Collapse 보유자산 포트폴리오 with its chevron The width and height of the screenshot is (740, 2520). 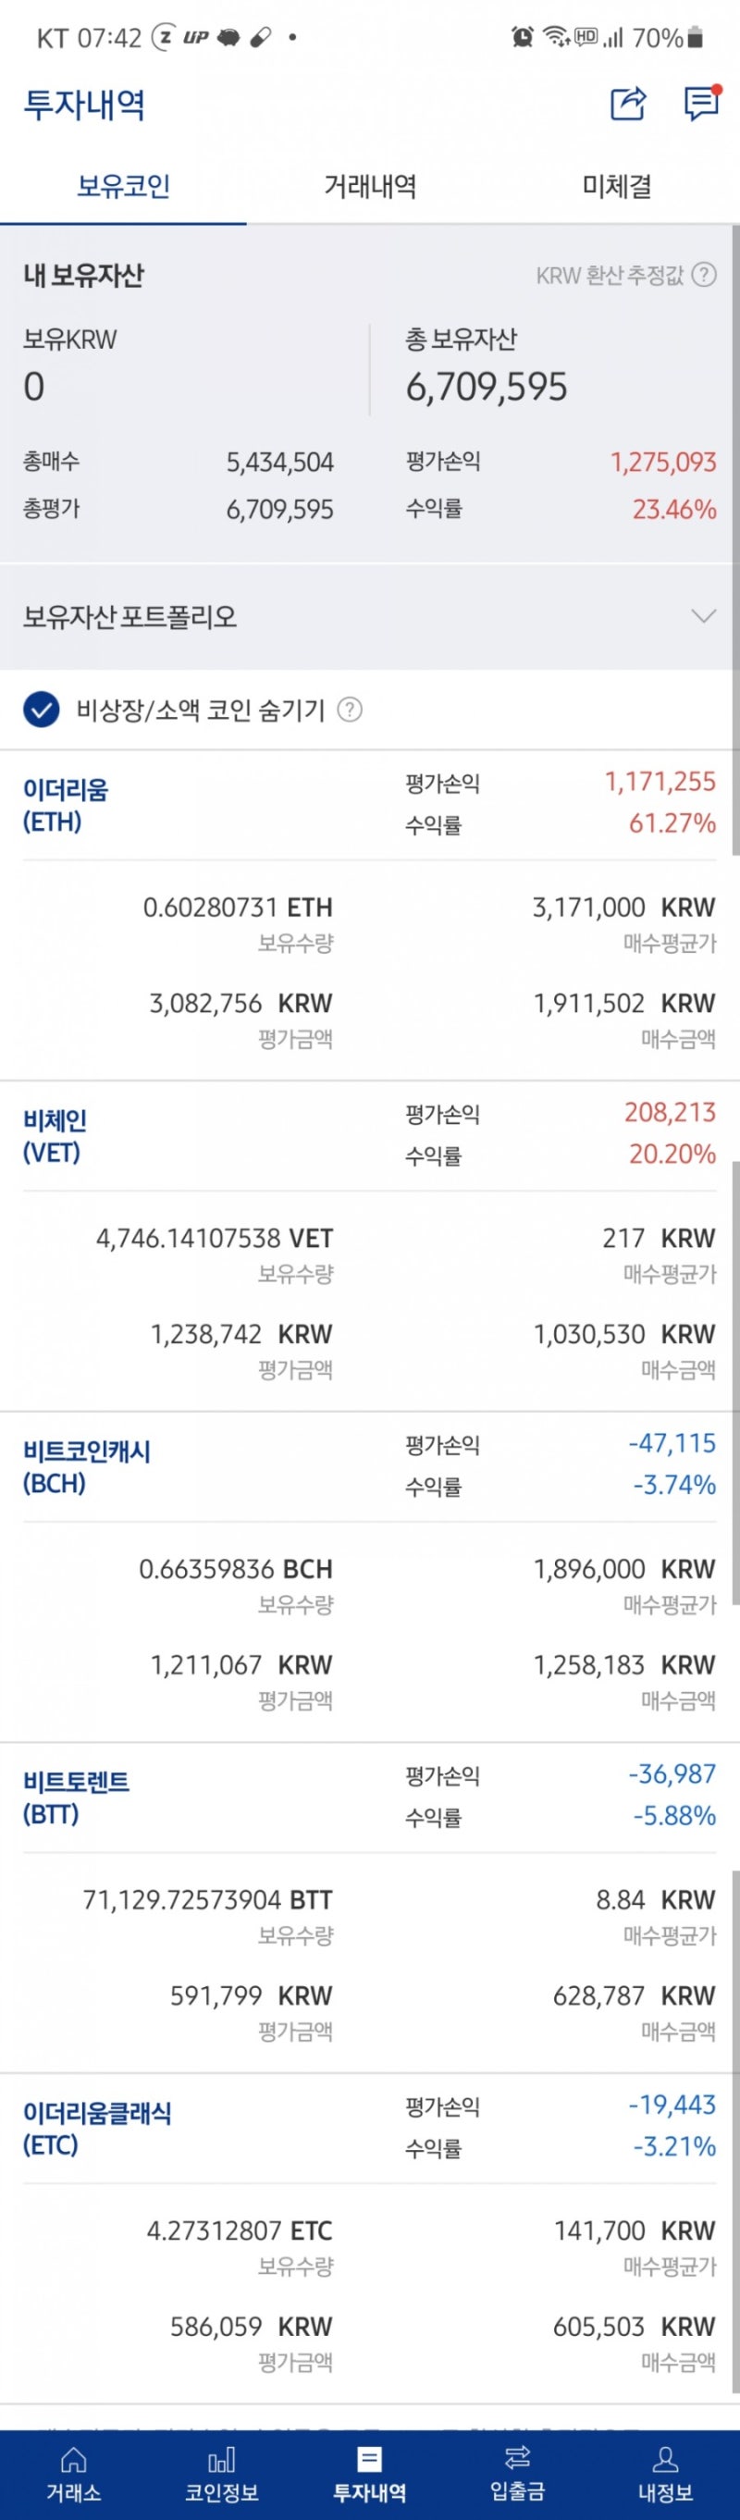(x=700, y=616)
